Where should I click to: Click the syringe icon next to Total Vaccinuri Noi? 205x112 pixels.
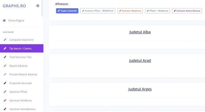[x=5, y=57]
